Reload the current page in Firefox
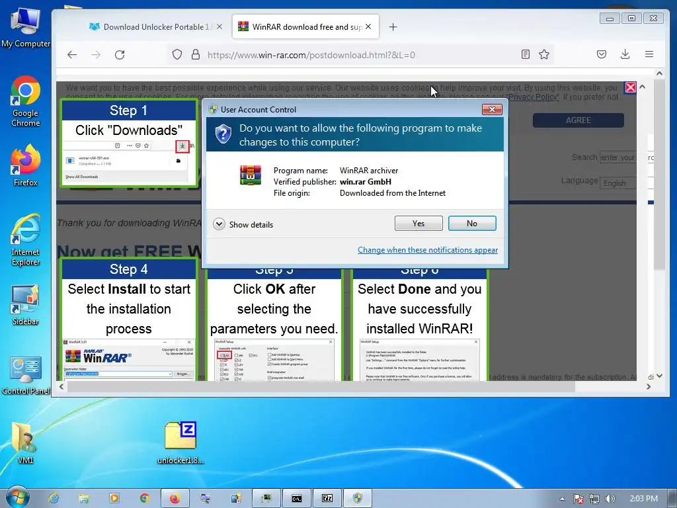Screen dimensions: 677x508 click(120, 54)
